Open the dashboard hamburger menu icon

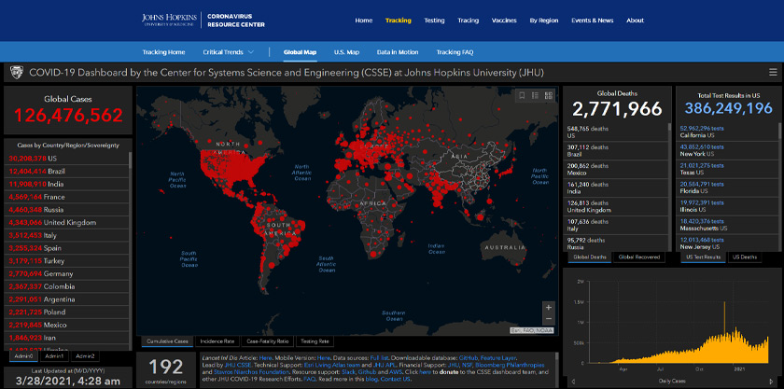(x=773, y=73)
